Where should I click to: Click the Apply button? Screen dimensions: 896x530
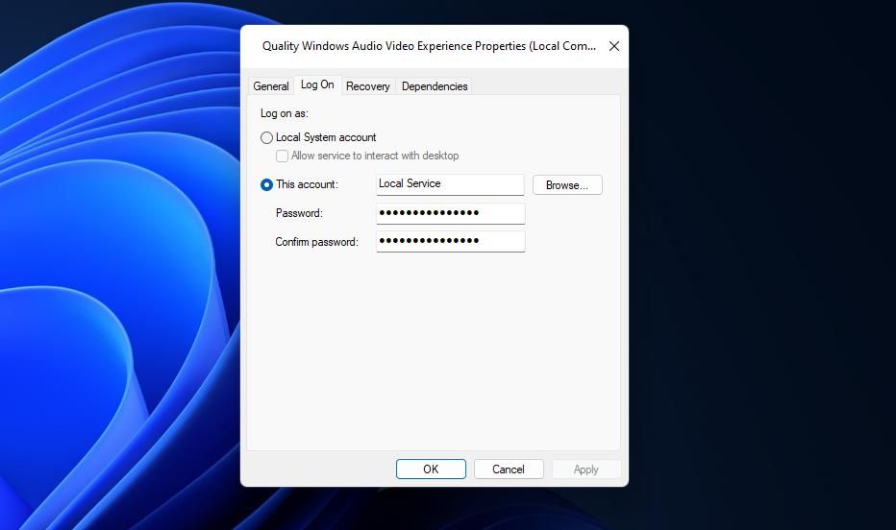click(586, 469)
